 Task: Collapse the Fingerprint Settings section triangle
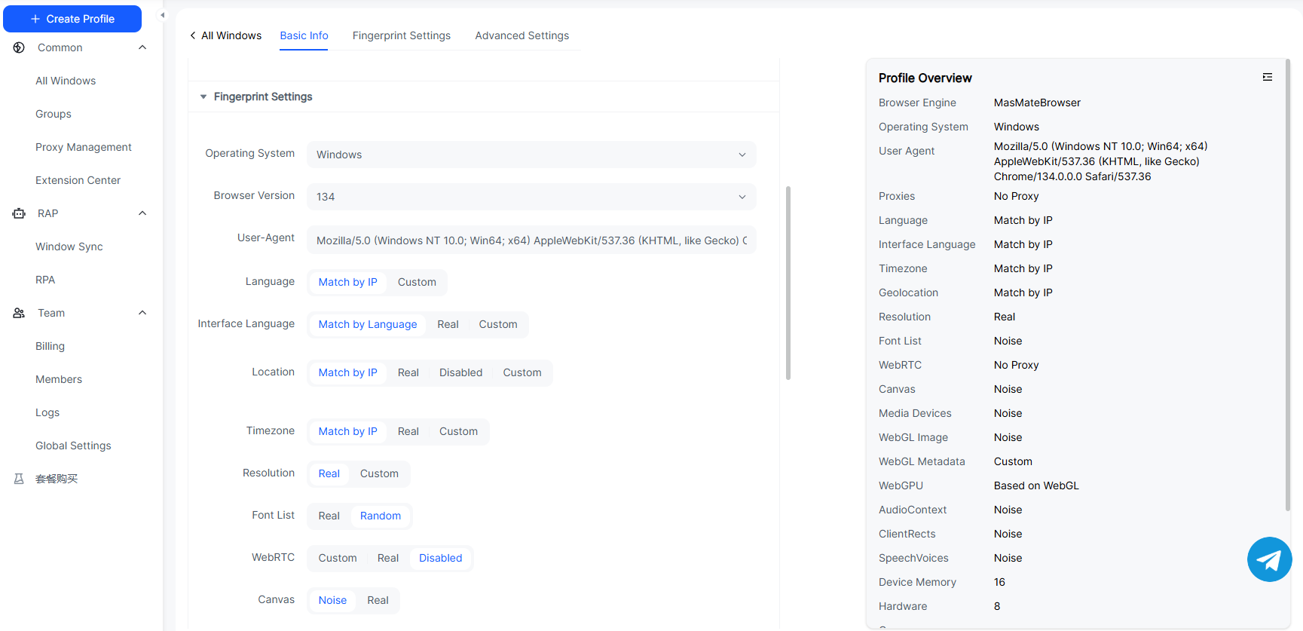[x=203, y=96]
